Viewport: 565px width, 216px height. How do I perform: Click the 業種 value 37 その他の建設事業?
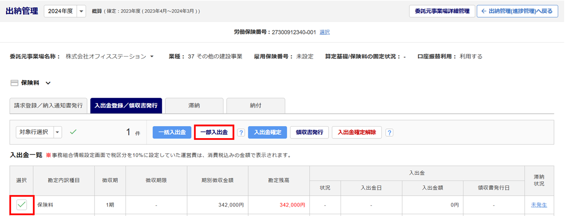(x=215, y=57)
